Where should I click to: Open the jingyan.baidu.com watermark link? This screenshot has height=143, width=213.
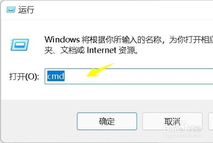click(x=182, y=135)
